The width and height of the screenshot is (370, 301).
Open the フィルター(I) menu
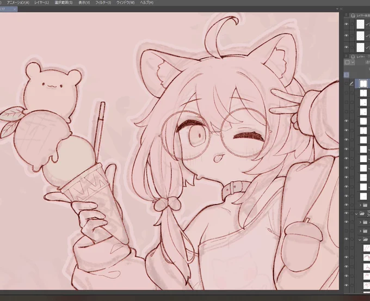pyautogui.click(x=103, y=3)
